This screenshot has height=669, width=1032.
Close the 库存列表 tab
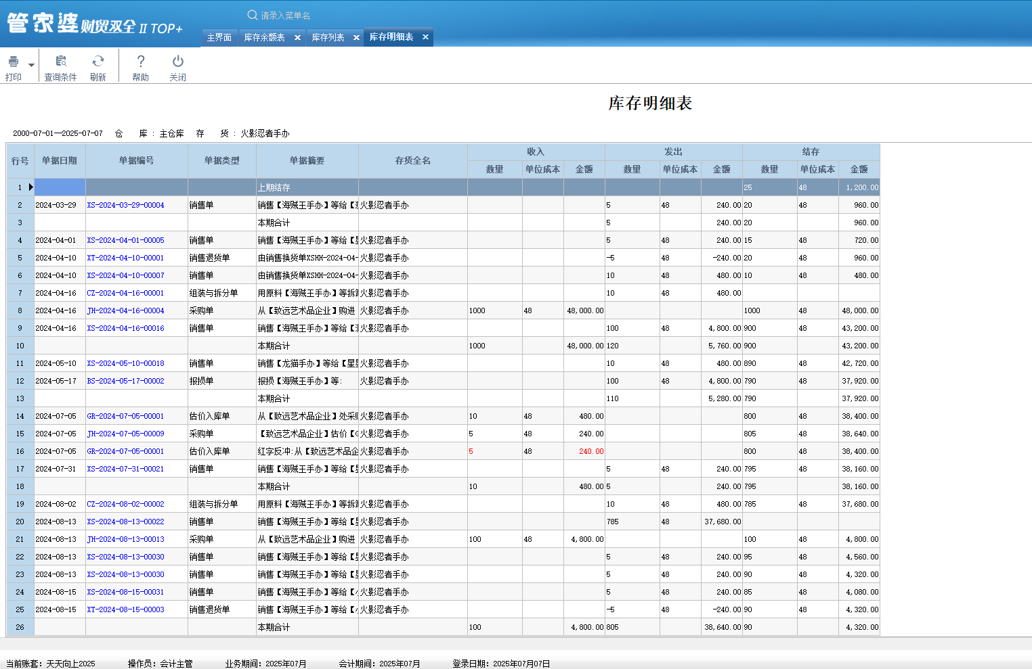click(356, 38)
